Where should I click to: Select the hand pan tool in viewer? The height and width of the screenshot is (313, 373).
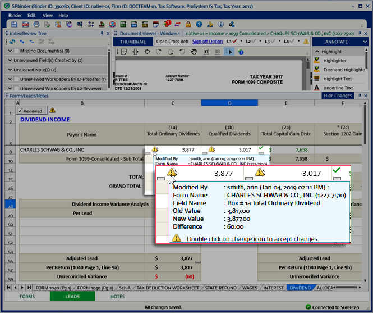pos(194,52)
